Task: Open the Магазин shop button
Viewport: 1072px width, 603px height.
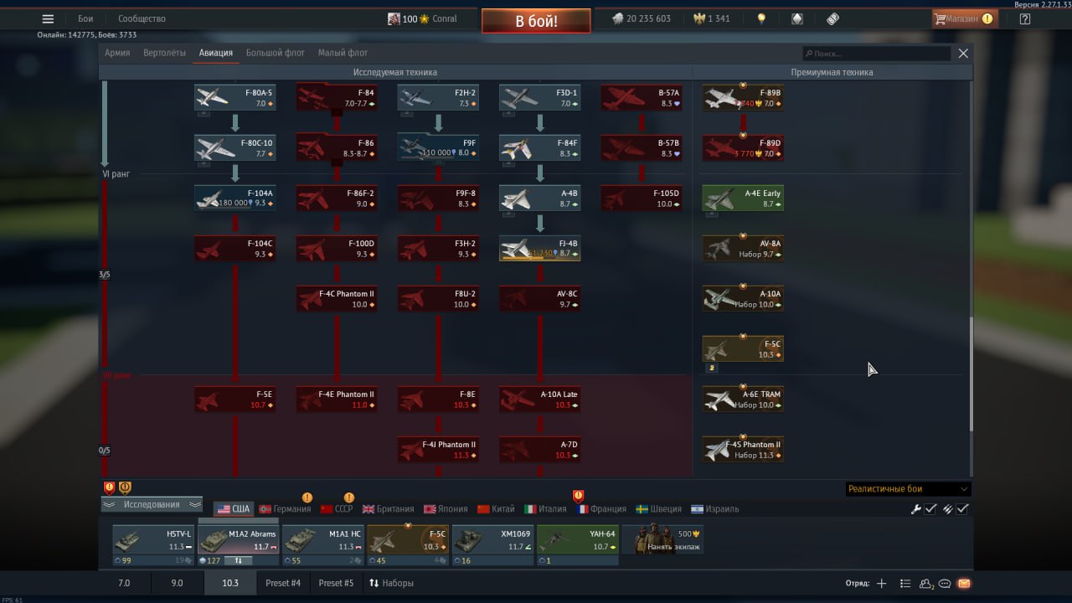Action: coord(965,18)
